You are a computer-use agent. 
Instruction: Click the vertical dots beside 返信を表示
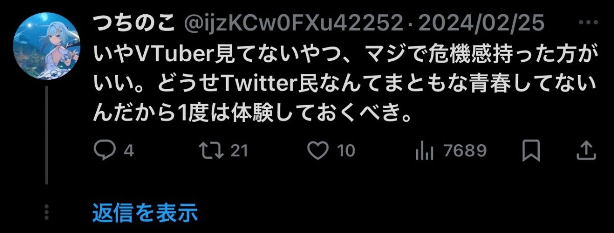pyautogui.click(x=47, y=213)
